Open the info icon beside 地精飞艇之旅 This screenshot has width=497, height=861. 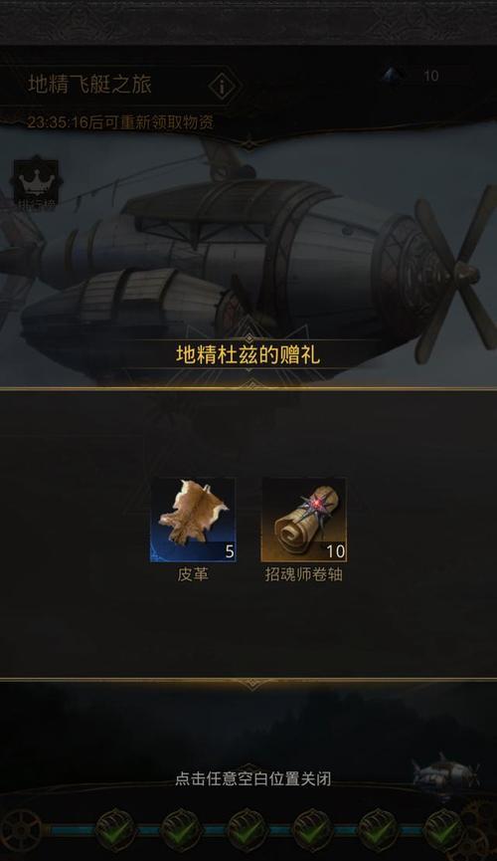pos(223,86)
